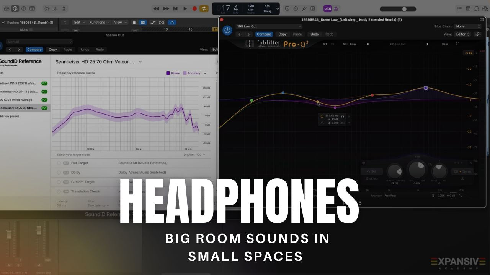Tick the region Mute checkbox
This screenshot has height=275, width=490.
[x=31, y=29]
